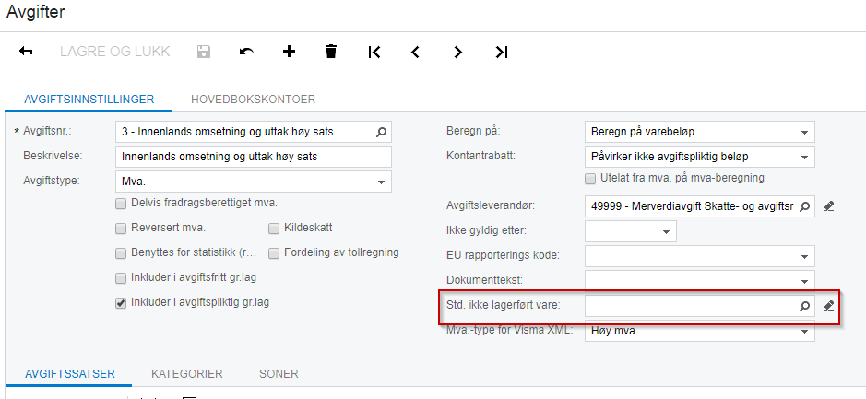This screenshot has width=866, height=399.
Task: Click the back arrow icon in toolbar
Action: [x=26, y=52]
